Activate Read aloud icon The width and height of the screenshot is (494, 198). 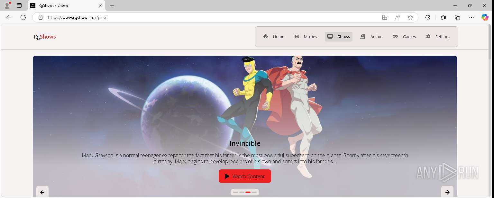click(x=398, y=17)
